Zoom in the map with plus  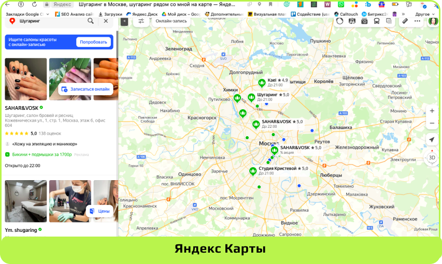[432, 111]
